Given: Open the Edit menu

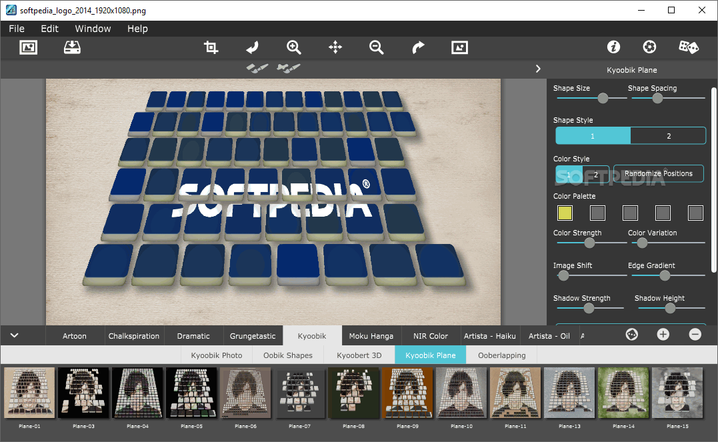Looking at the screenshot, I should [x=49, y=29].
